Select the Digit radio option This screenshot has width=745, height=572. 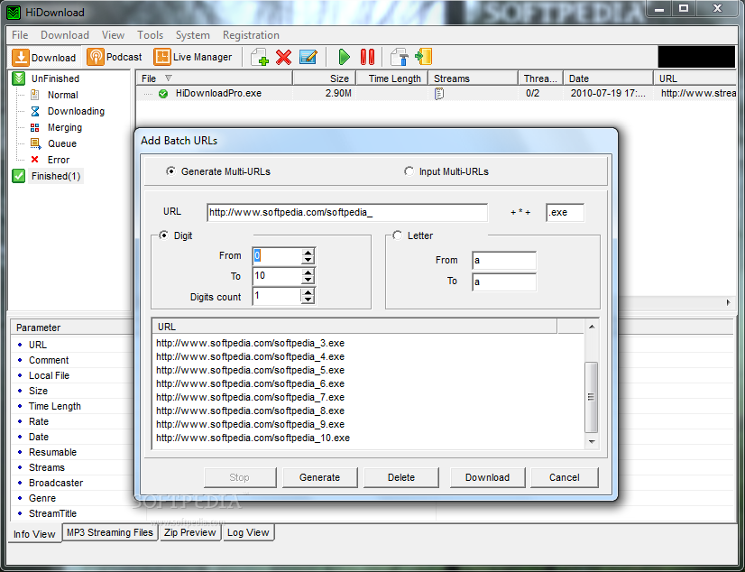click(x=163, y=235)
